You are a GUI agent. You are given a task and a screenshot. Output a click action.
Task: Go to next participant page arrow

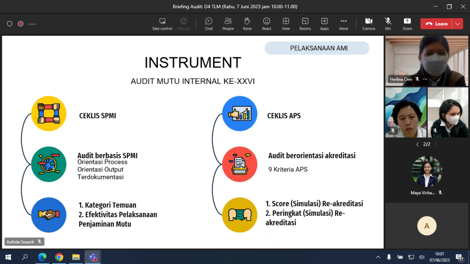coord(436,144)
